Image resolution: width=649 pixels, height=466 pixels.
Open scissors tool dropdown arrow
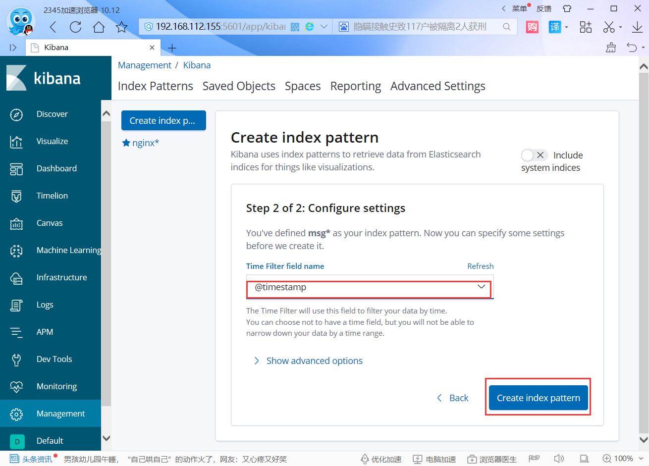(620, 27)
